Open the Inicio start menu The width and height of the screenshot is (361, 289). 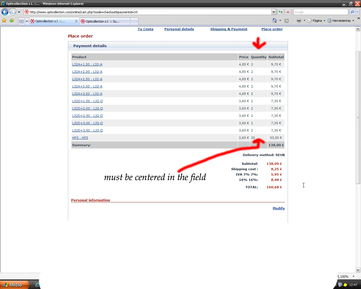coord(15,285)
